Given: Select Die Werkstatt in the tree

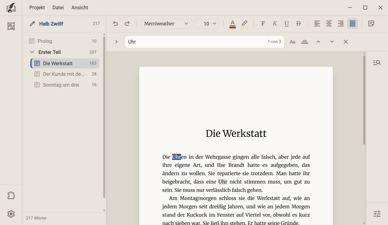Looking at the screenshot, I should 65,64.
